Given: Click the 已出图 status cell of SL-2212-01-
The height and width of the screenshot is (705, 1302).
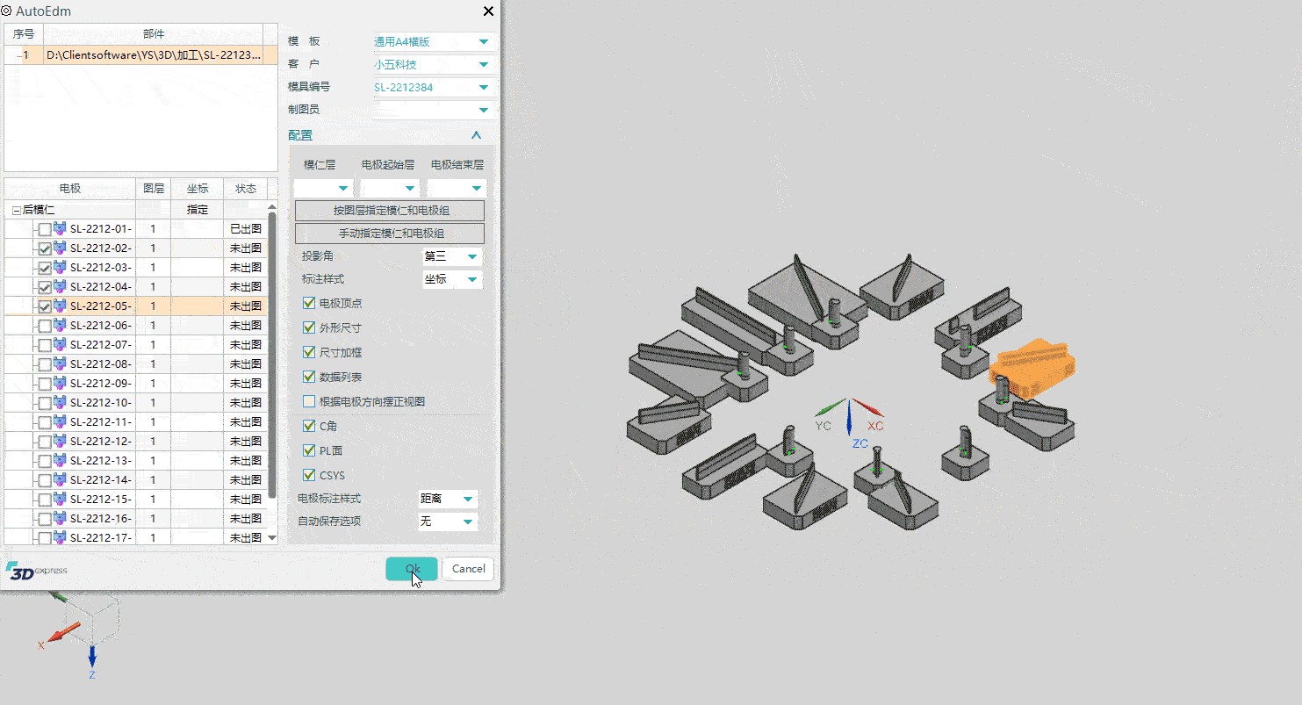Looking at the screenshot, I should [x=246, y=229].
